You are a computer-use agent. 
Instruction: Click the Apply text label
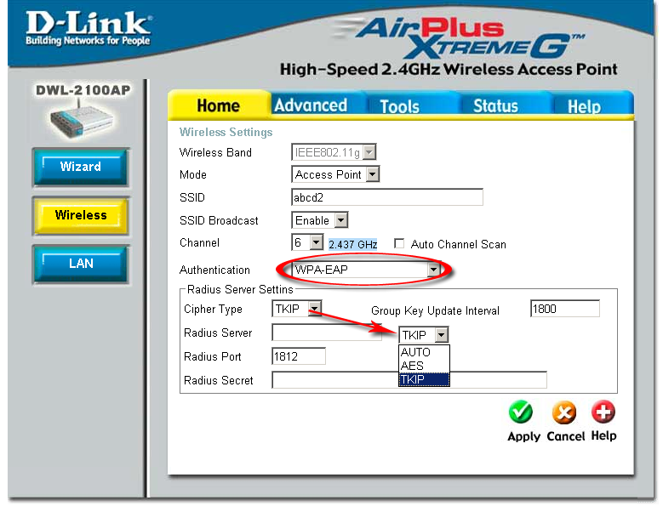(524, 436)
